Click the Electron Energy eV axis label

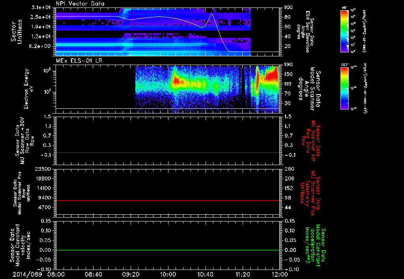[28, 89]
